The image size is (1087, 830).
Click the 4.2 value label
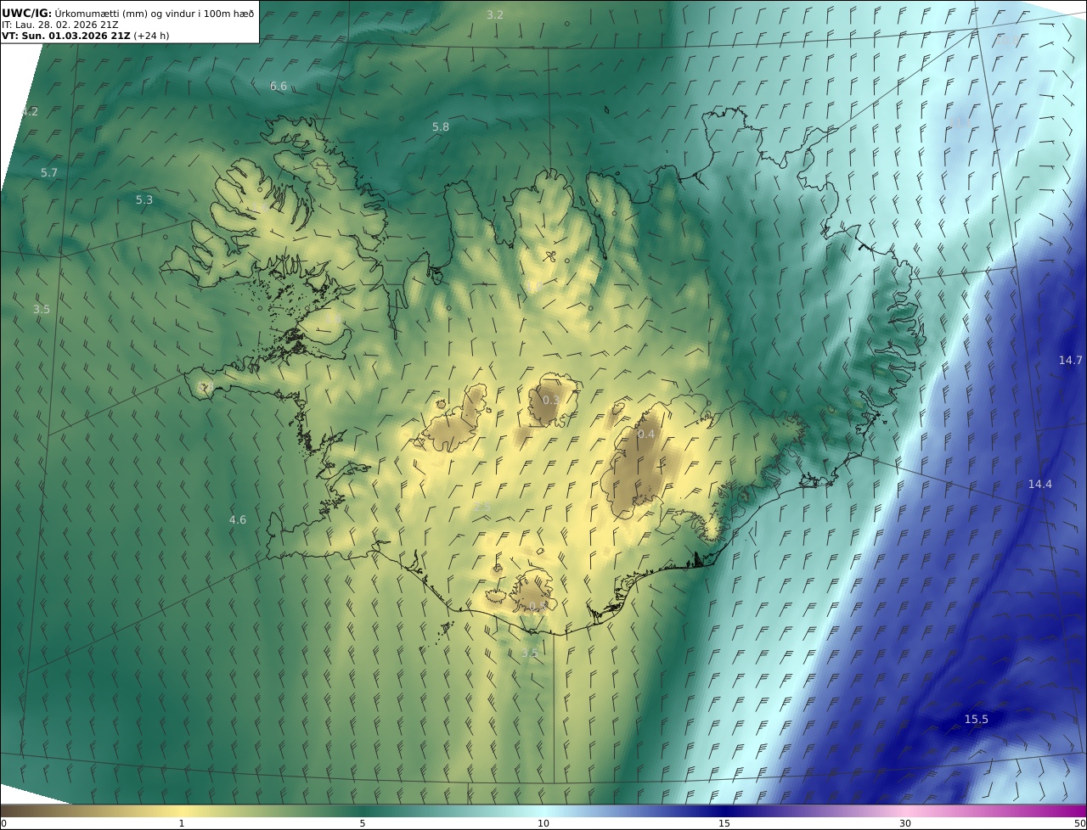click(30, 112)
